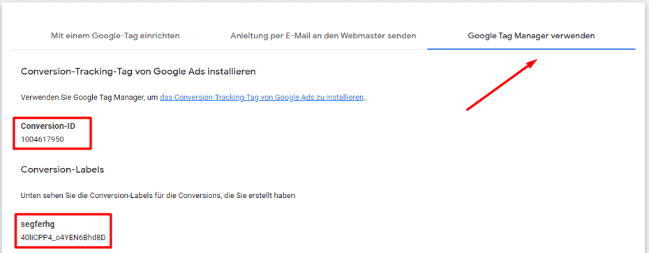
Task: Click the Conversion-ID value 1004617950
Action: coord(42,139)
